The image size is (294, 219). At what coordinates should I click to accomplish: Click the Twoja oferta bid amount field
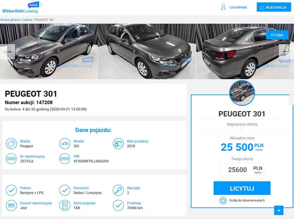(242, 170)
